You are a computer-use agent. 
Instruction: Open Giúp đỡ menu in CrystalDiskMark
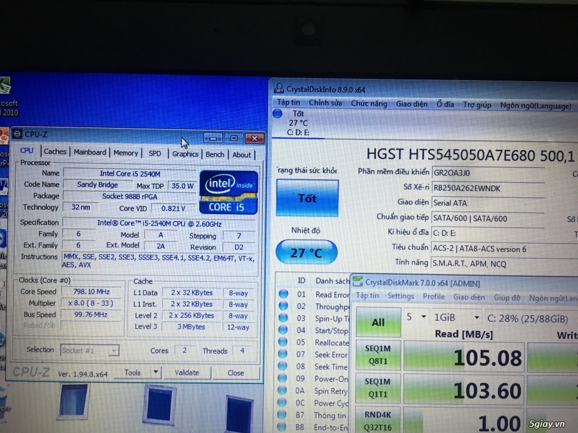(x=507, y=298)
